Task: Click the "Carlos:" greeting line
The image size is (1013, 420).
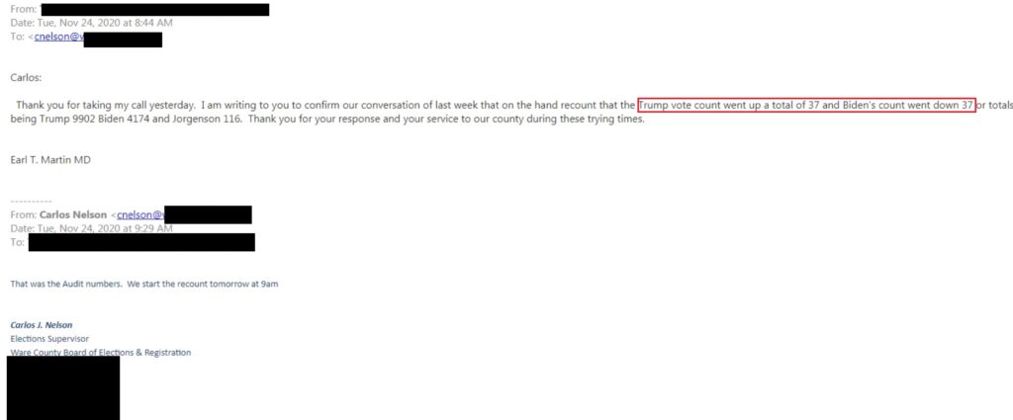Action: 26,77
